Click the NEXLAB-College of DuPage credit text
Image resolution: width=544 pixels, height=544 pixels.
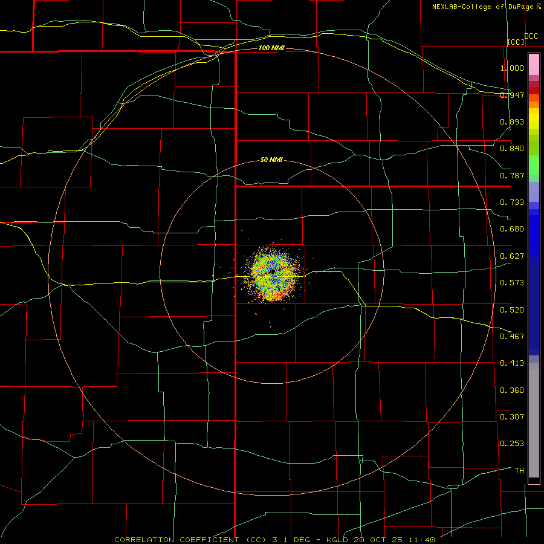point(483,7)
